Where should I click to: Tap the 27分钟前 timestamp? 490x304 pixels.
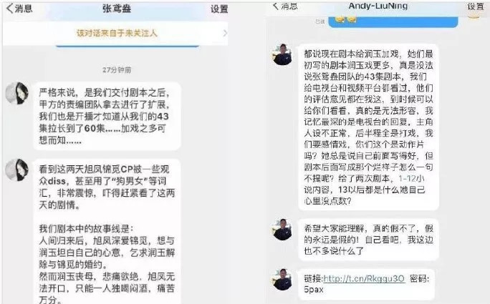[x=117, y=70]
